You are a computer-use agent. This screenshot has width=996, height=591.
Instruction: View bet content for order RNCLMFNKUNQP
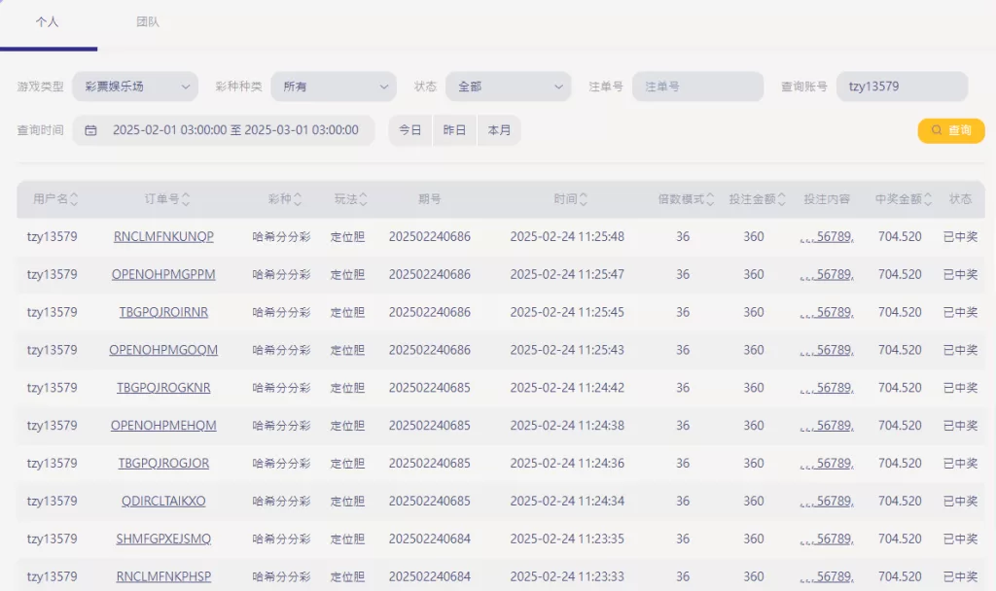point(827,237)
